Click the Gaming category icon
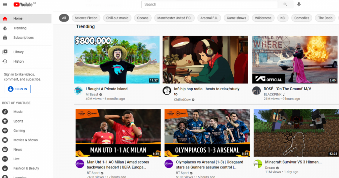Image resolution: width=339 pixels, height=178 pixels. coord(5,131)
